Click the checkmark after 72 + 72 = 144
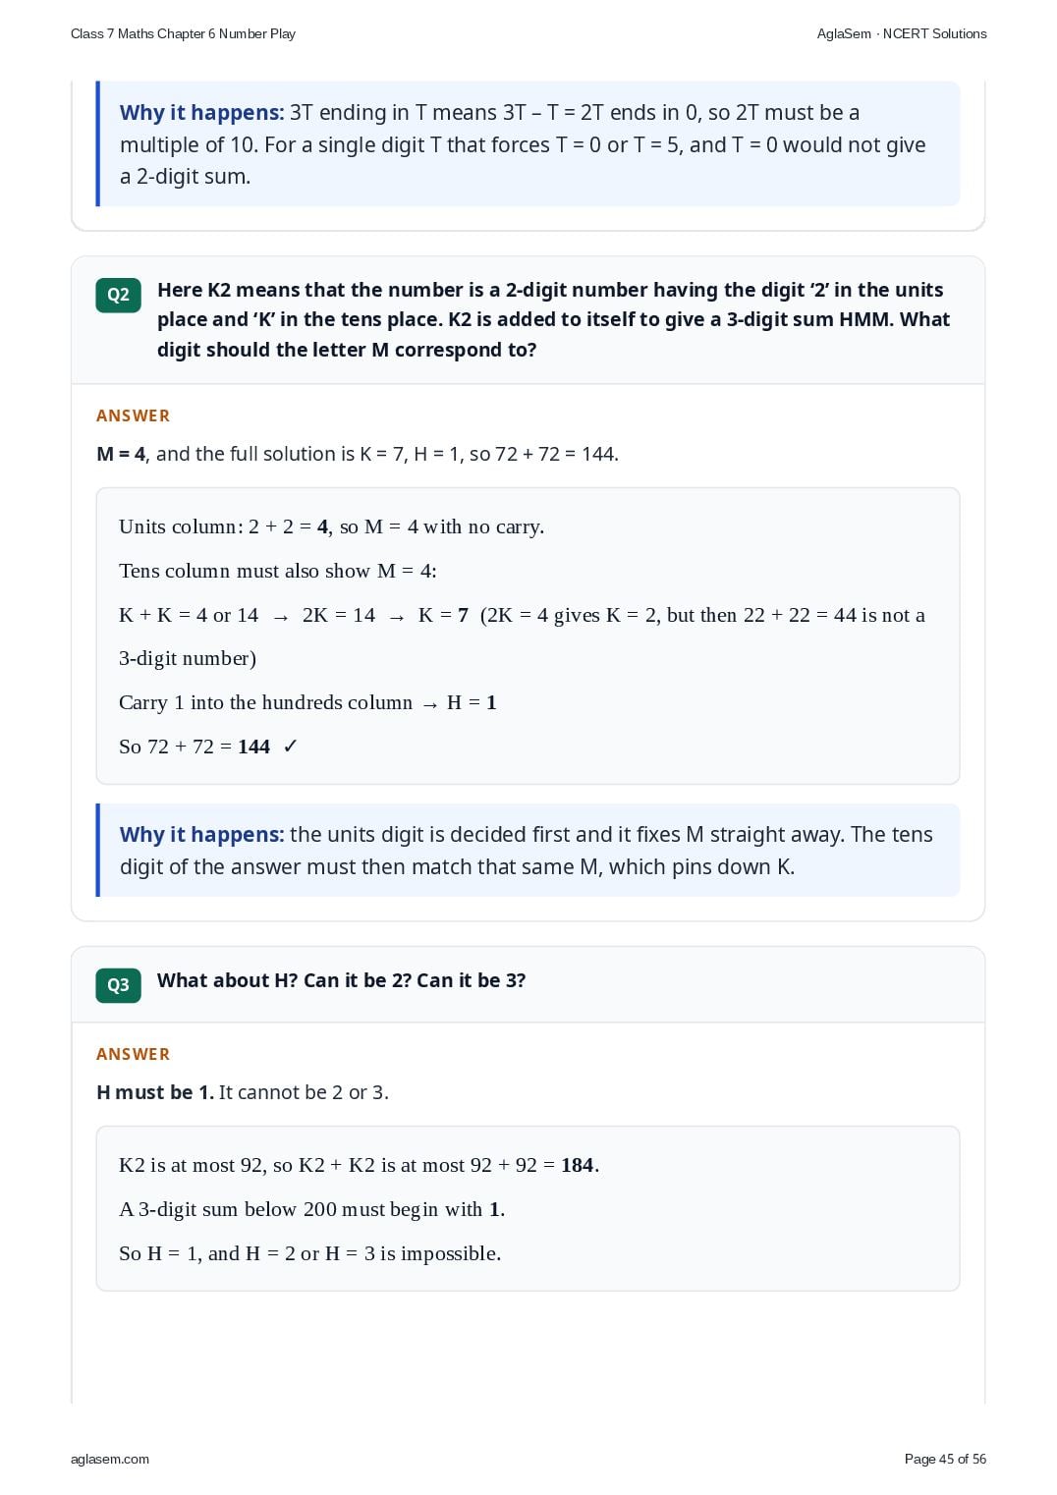1057x1495 pixels. pos(290,747)
